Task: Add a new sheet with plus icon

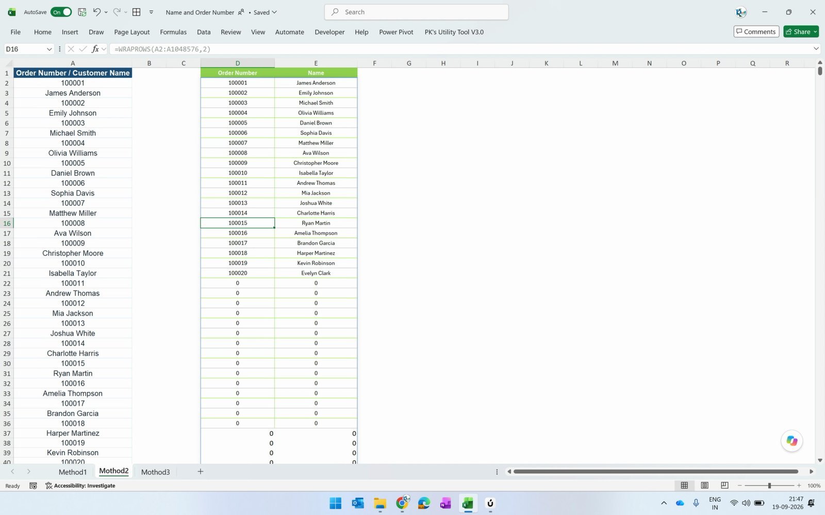Action: (x=201, y=471)
